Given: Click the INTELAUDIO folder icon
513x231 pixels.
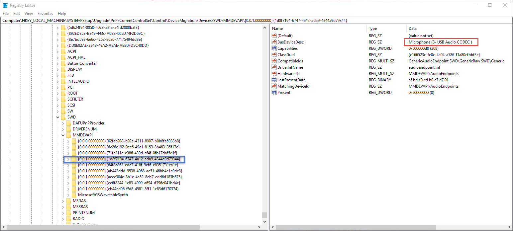Looking at the screenshot, I should (x=63, y=81).
